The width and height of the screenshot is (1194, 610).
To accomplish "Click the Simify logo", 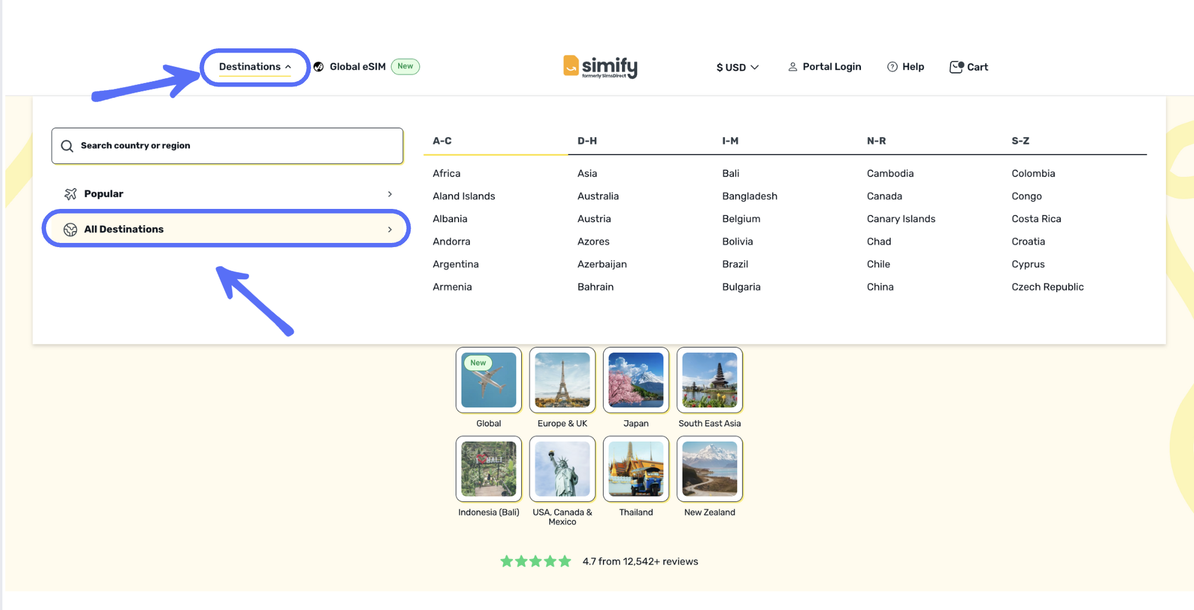I will (600, 67).
